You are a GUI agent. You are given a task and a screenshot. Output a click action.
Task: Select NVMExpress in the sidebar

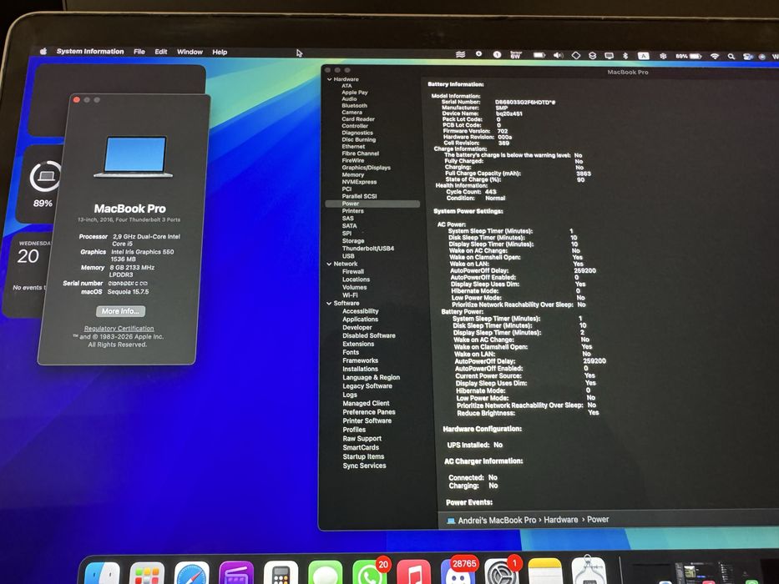tap(359, 182)
